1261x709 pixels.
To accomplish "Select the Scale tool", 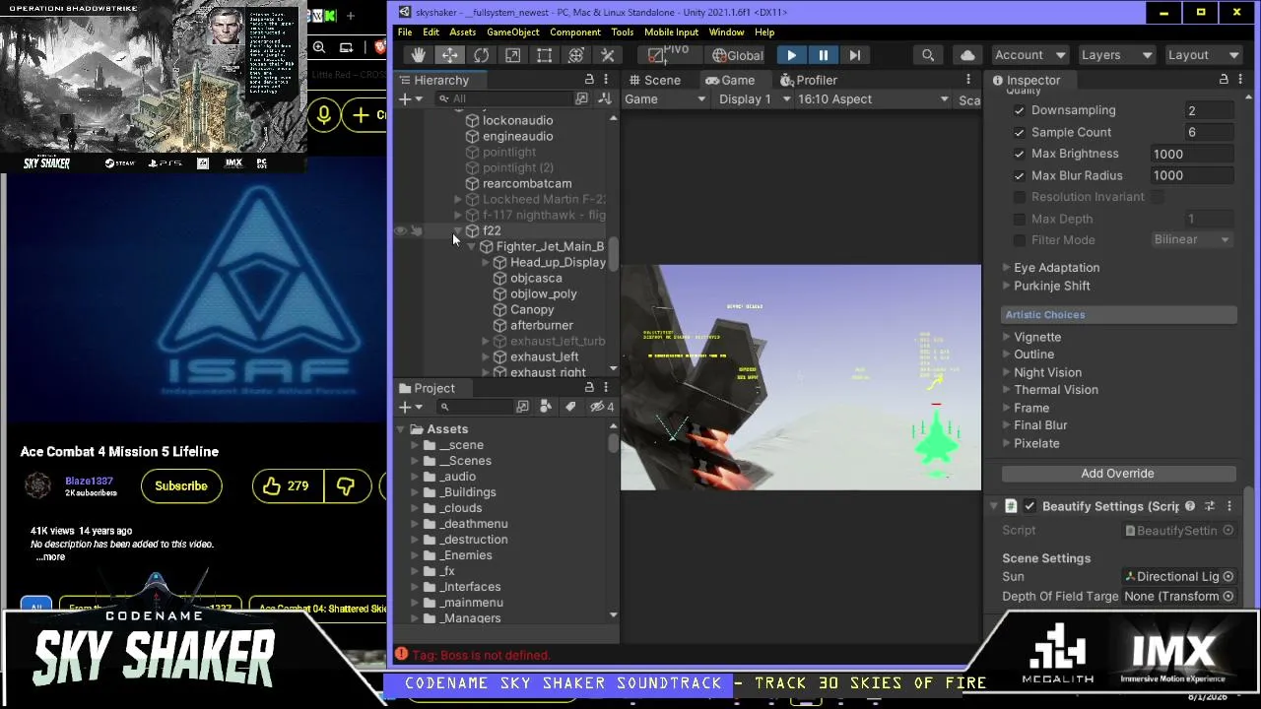I will [512, 55].
